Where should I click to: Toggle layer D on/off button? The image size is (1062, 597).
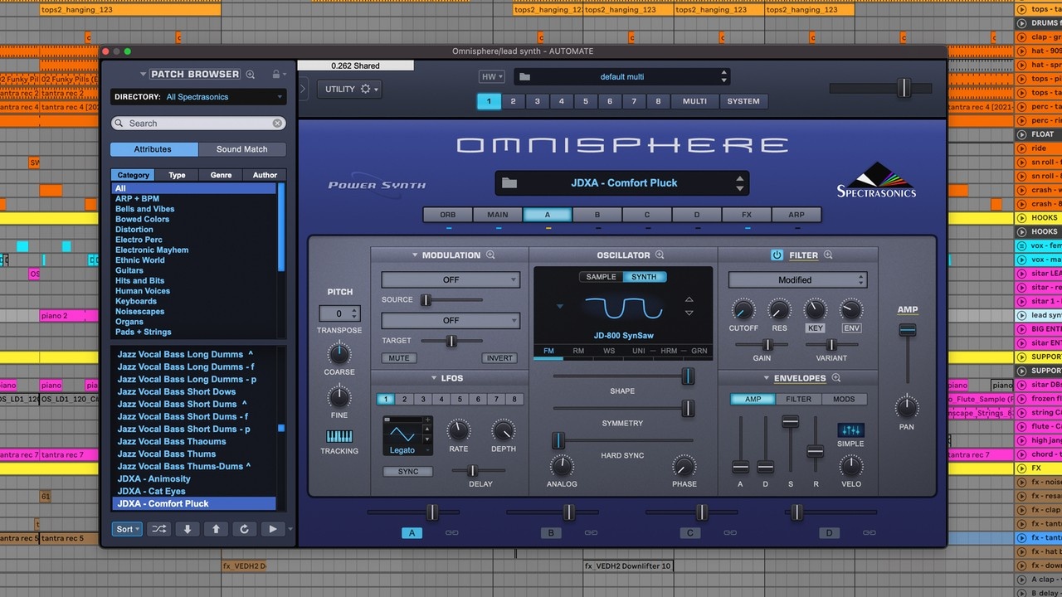829,533
